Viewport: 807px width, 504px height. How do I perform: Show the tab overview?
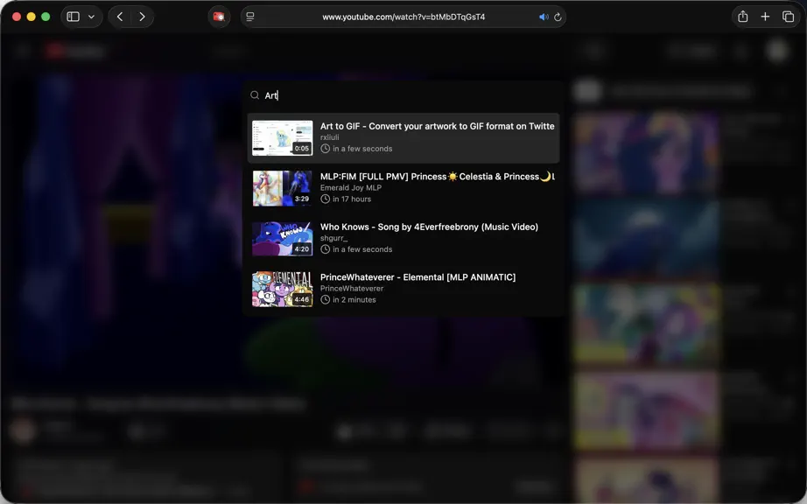(x=788, y=17)
